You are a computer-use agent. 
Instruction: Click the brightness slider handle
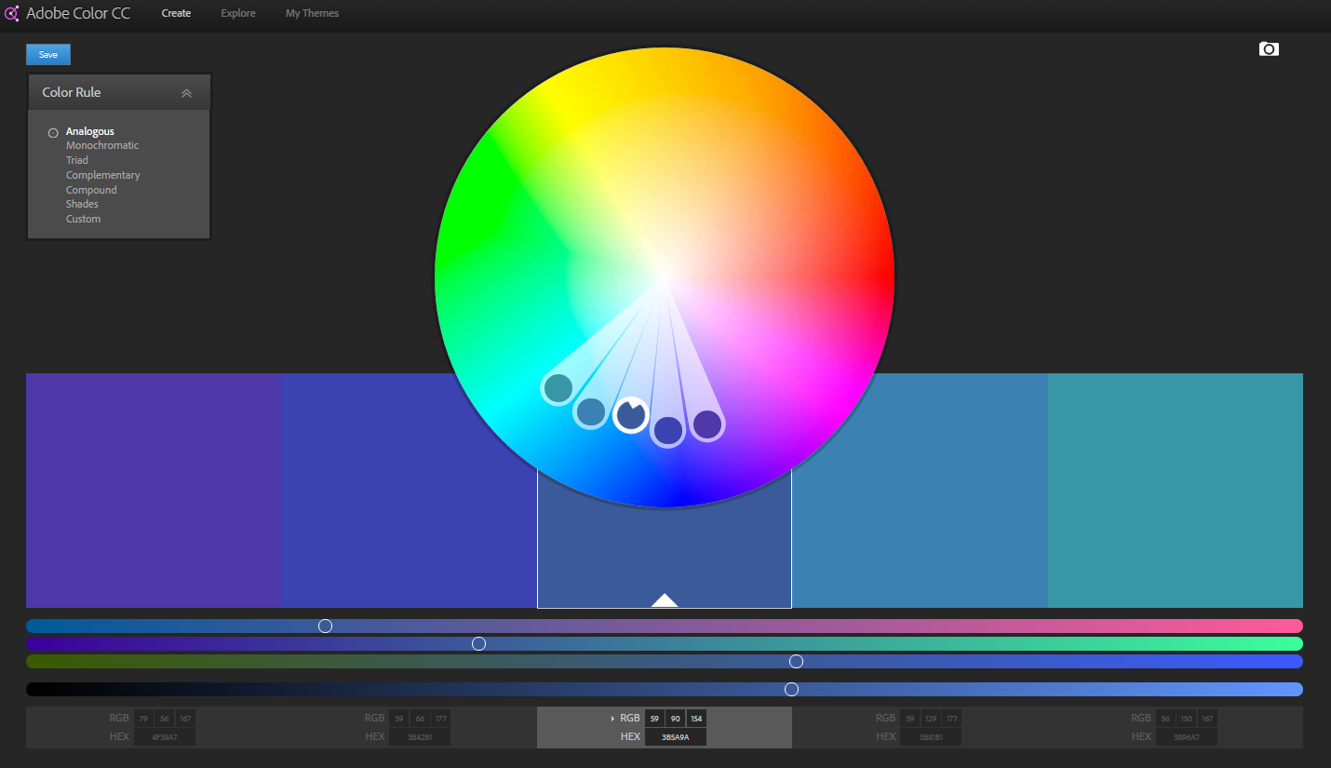(x=791, y=690)
